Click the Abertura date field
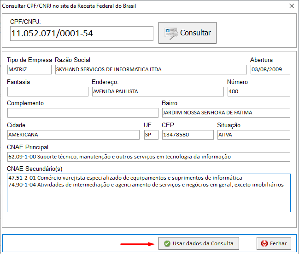299x254 pixels. click(270, 69)
